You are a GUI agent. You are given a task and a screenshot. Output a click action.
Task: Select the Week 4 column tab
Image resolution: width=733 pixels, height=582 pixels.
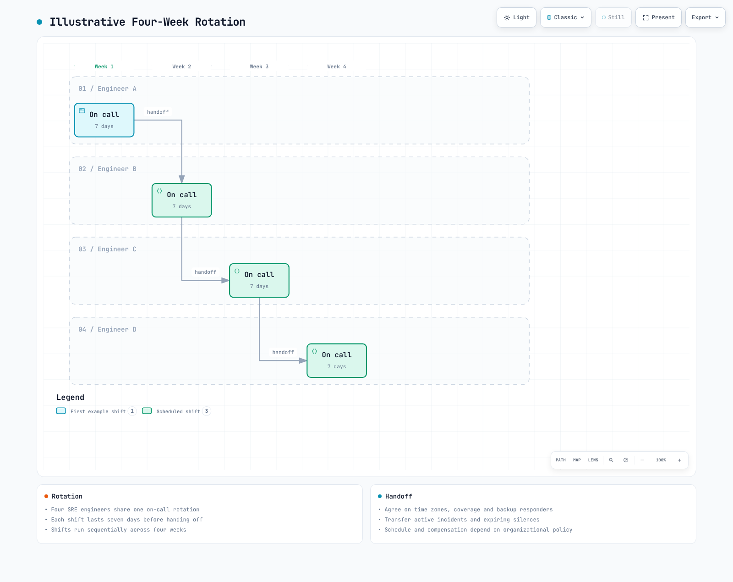[x=336, y=67]
